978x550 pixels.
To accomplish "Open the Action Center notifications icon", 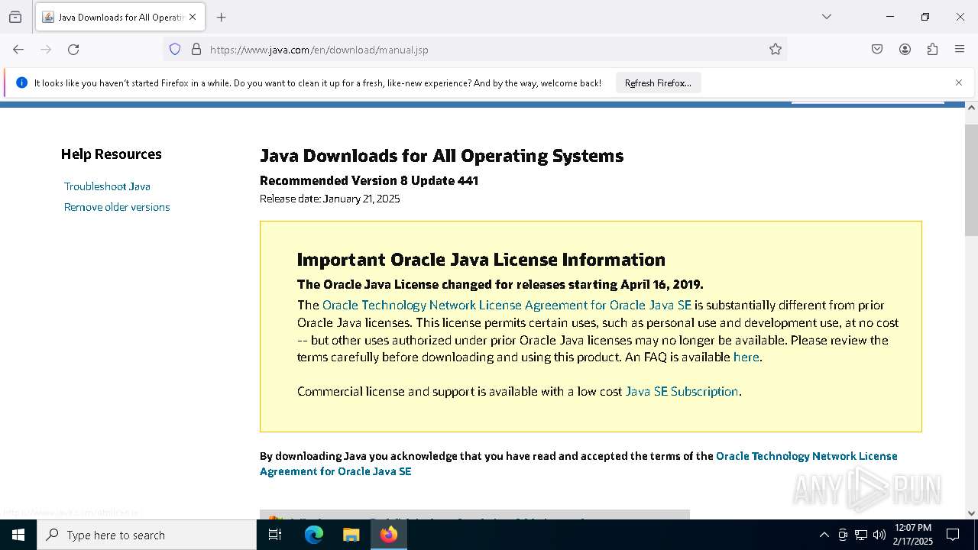I will pyautogui.click(x=953, y=535).
